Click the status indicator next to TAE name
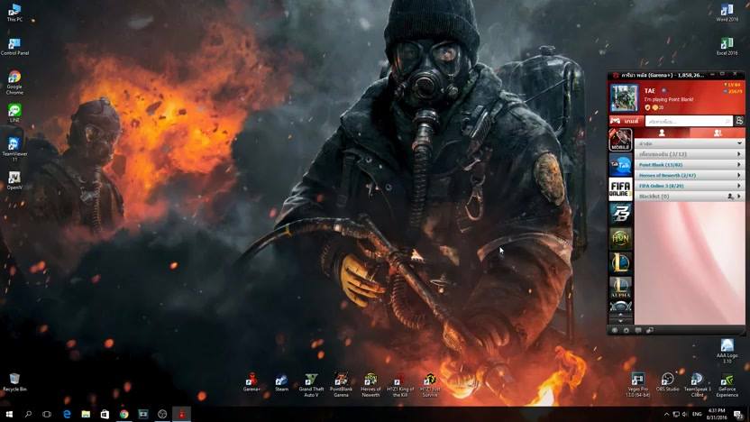The height and width of the screenshot is (422, 750). (x=663, y=90)
